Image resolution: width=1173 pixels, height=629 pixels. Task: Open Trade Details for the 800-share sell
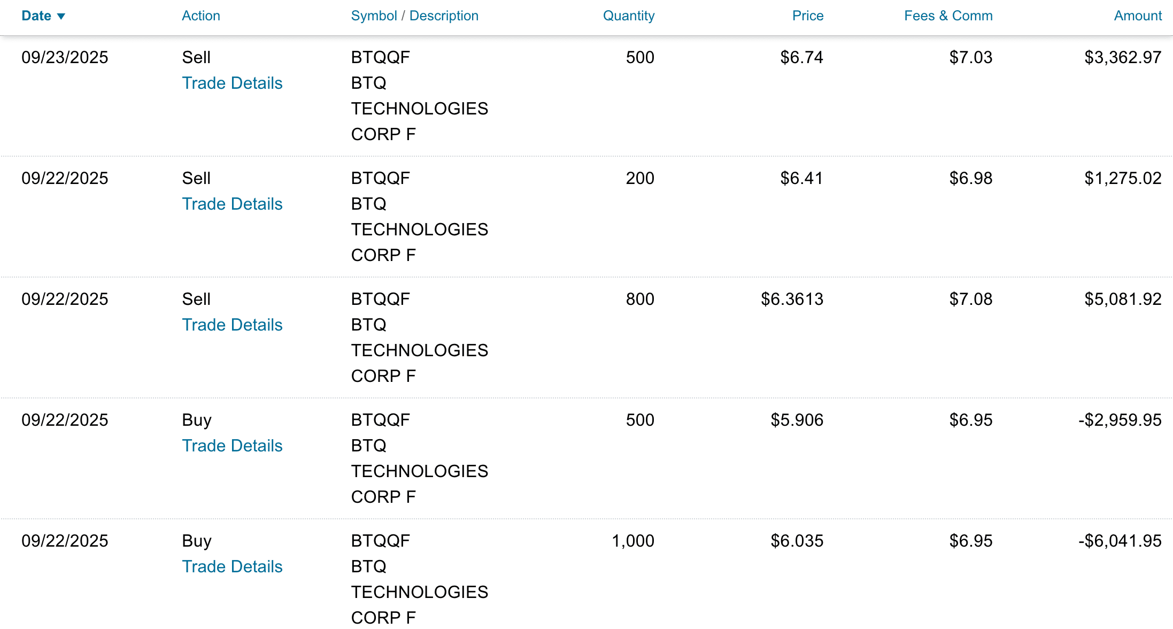(x=232, y=325)
